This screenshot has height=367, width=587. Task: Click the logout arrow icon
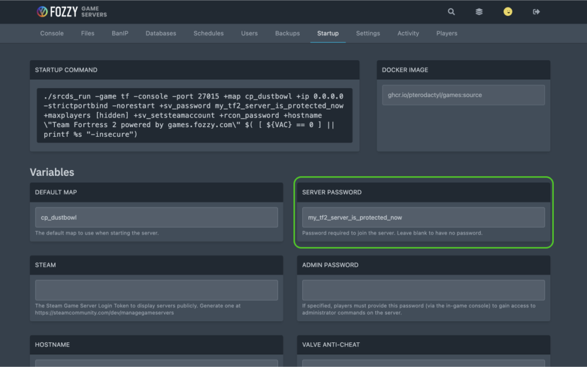[x=535, y=11]
